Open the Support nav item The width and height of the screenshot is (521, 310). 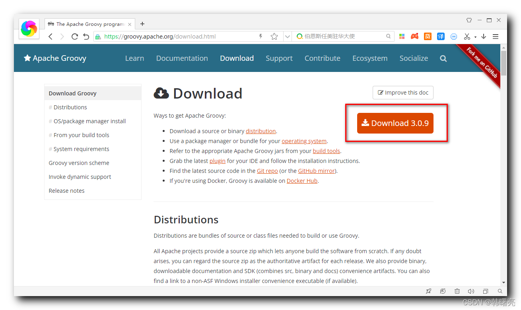279,58
